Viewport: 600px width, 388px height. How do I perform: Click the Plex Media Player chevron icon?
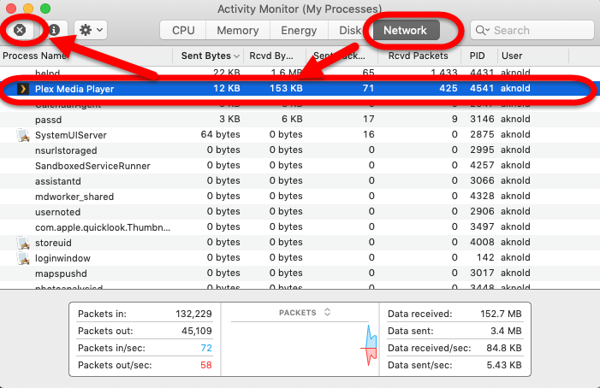point(24,89)
